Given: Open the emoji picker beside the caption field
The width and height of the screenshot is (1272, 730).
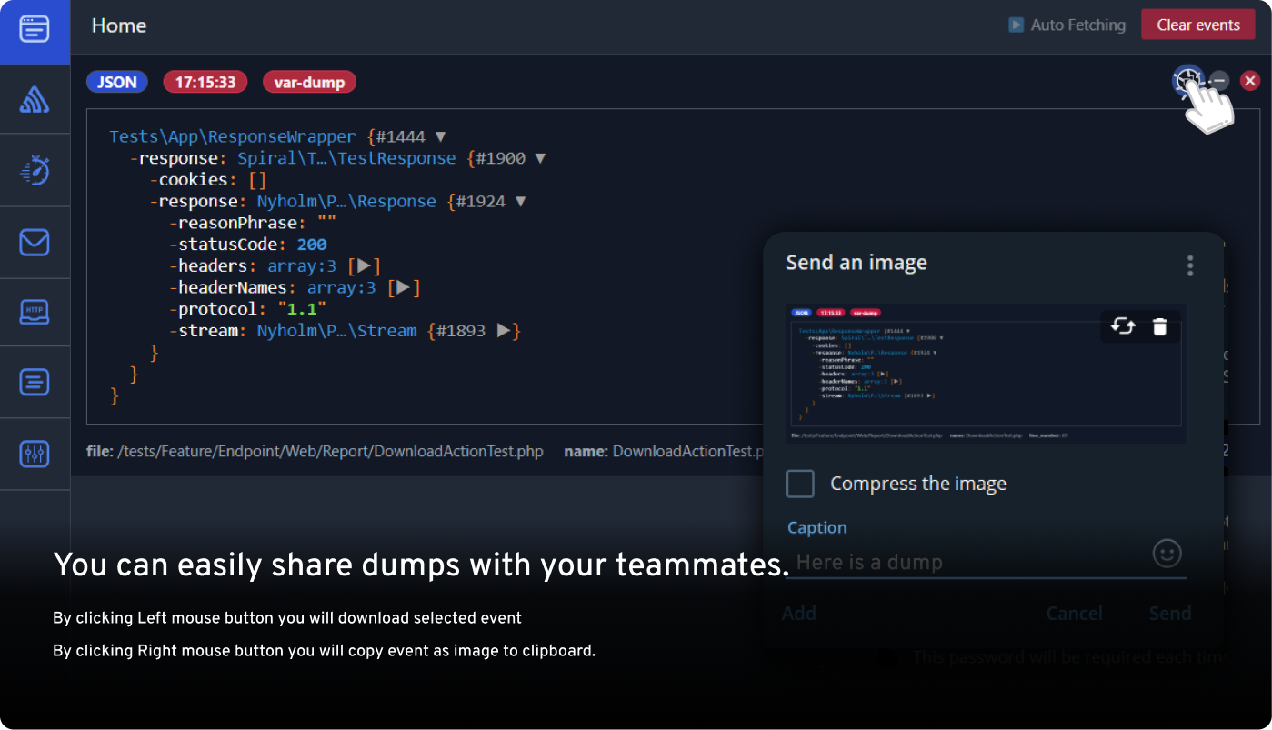Looking at the screenshot, I should click(x=1167, y=553).
